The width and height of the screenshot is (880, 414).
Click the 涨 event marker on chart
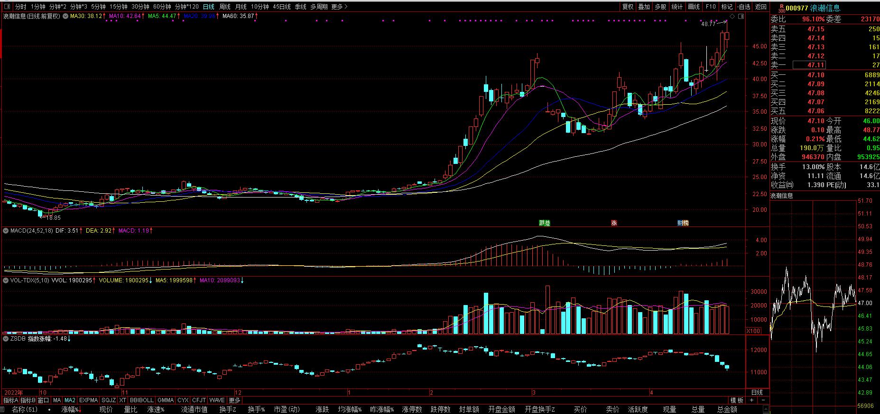coord(614,223)
